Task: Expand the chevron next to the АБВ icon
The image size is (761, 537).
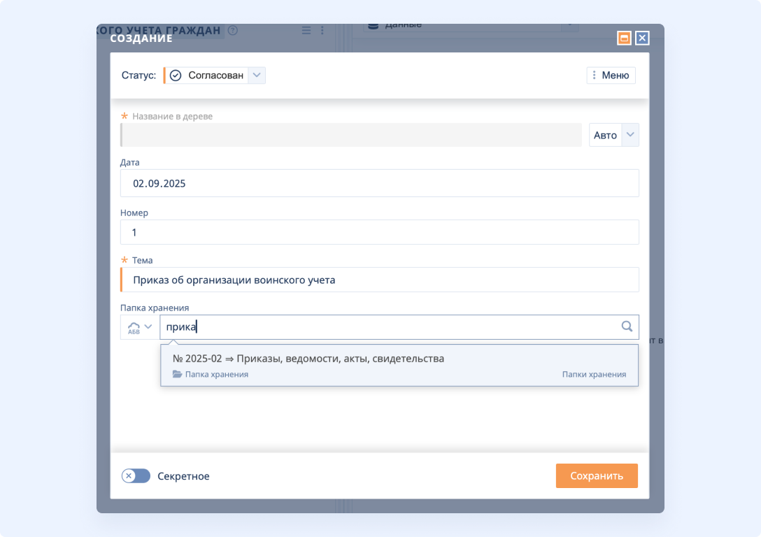Action: pos(147,327)
